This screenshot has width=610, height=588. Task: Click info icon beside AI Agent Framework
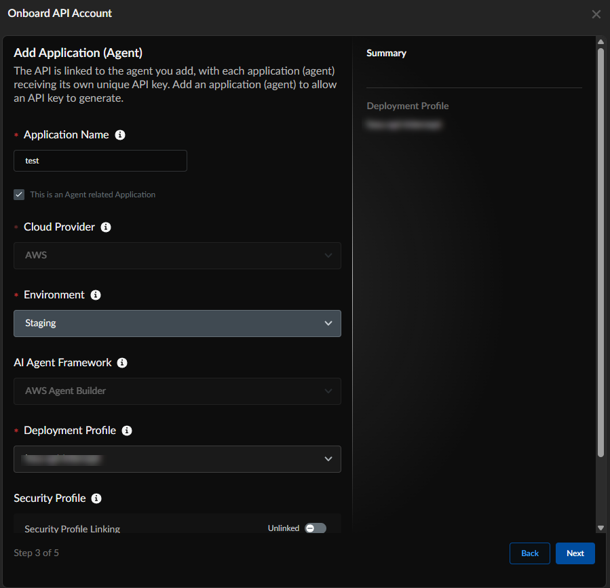[122, 363]
